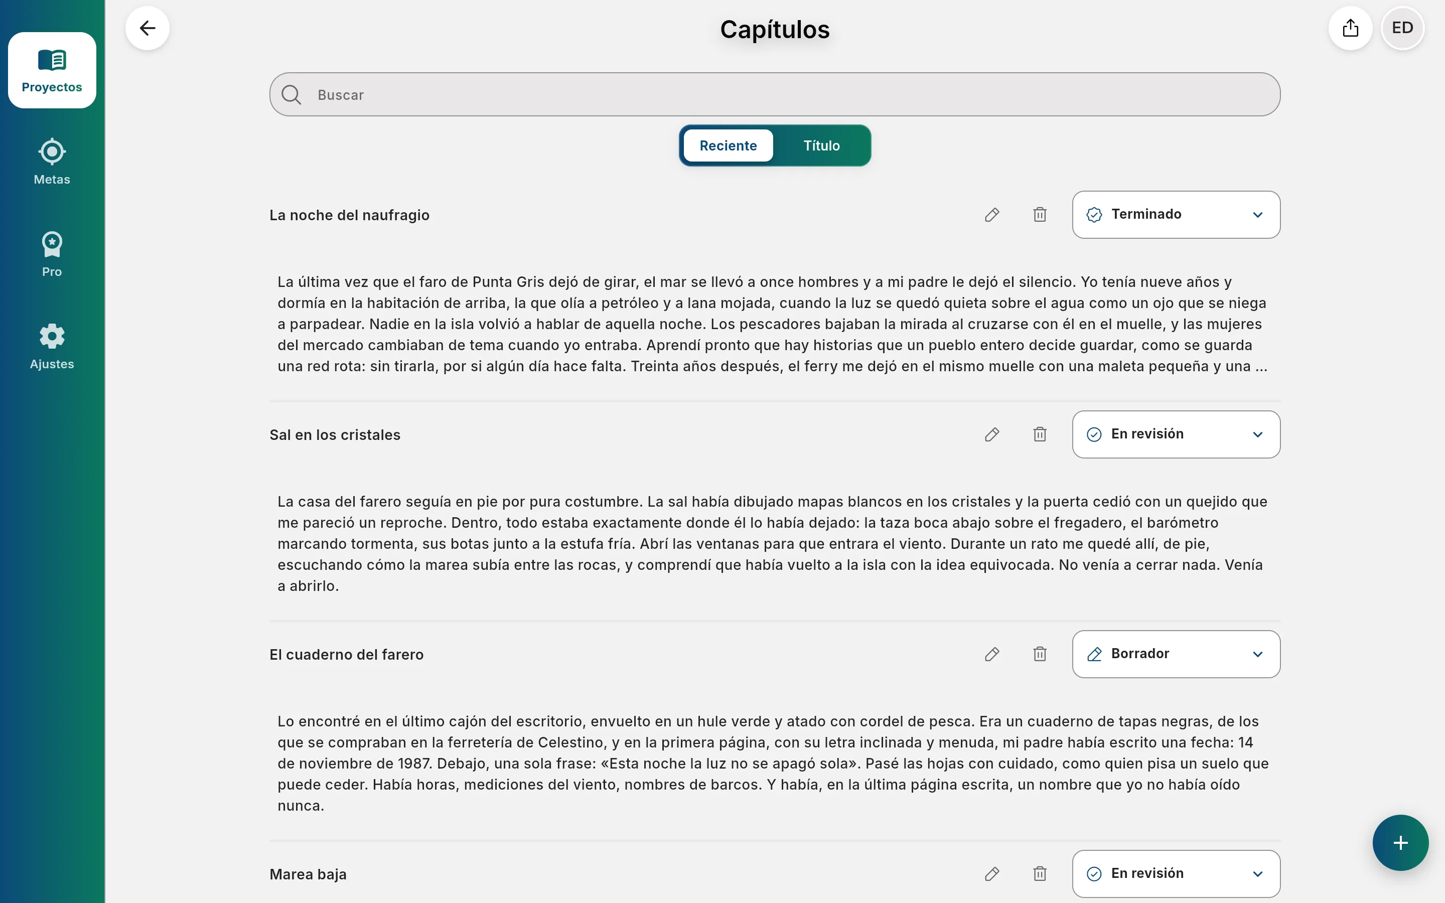This screenshot has width=1445, height=903.
Task: Delete 'El cuaderno del farero' chapter
Action: pos(1040,655)
